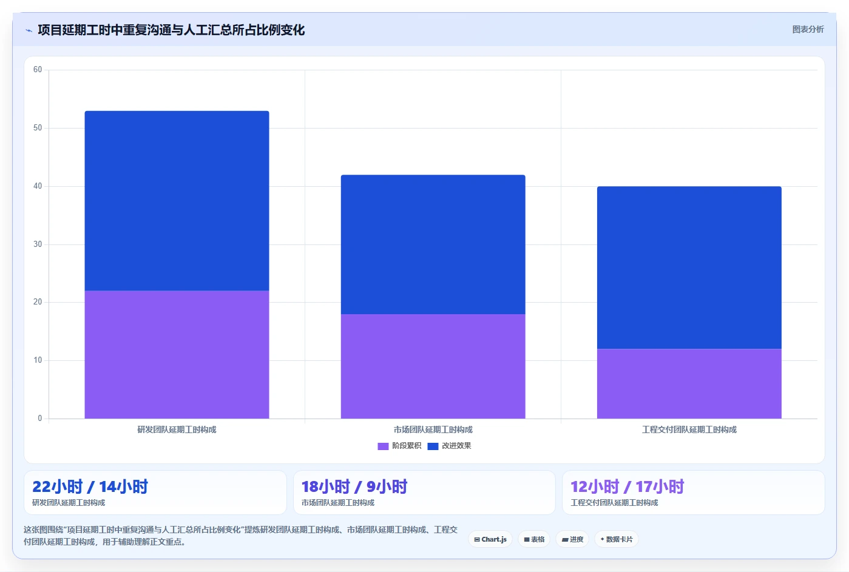Viewport: 849px width, 572px height.
Task: Click the 工程交付团队延期工时构成 caption under 12小时
Action: click(x=614, y=503)
